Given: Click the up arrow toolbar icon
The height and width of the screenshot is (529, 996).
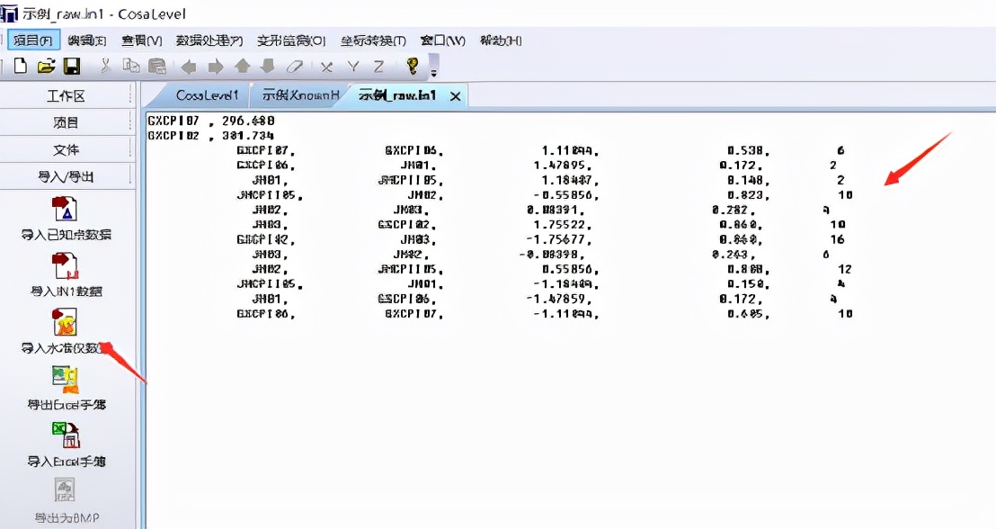Looking at the screenshot, I should click(x=242, y=67).
